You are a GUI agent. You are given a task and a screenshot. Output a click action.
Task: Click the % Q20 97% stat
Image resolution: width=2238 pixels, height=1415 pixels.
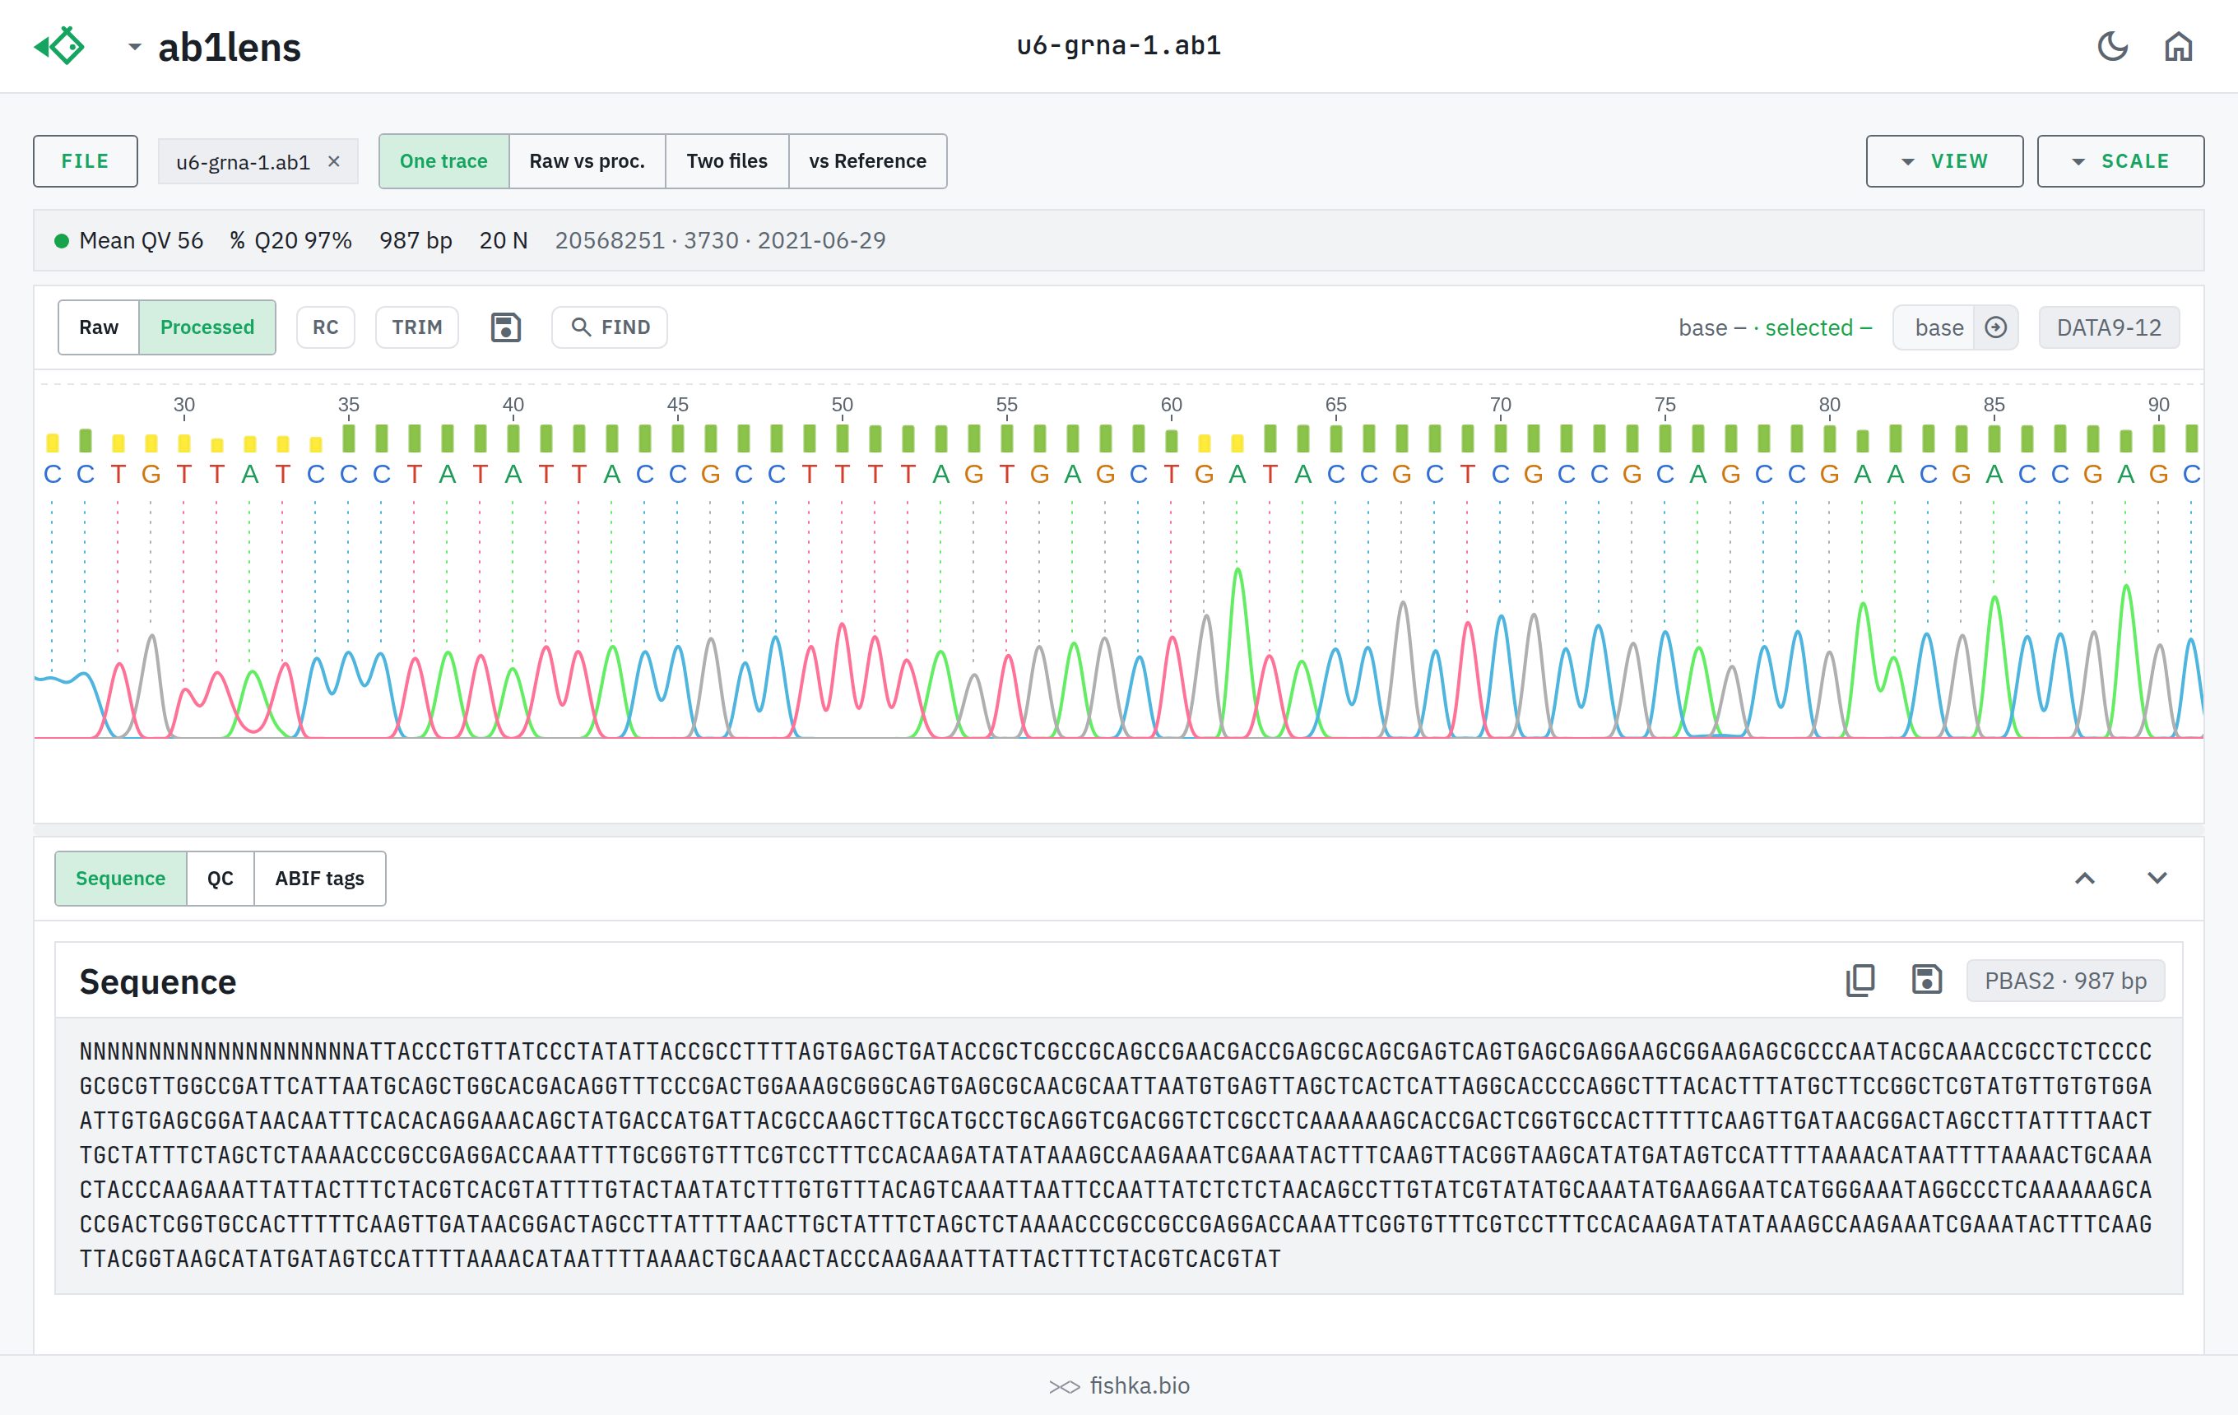(290, 241)
